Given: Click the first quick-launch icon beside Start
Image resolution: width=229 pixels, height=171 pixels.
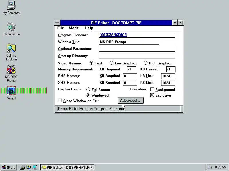Looking at the screenshot, I should pyautogui.click(x=22, y=168).
